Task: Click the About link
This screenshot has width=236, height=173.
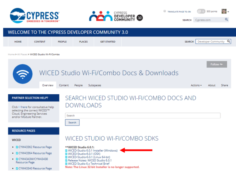Action: 211,85
